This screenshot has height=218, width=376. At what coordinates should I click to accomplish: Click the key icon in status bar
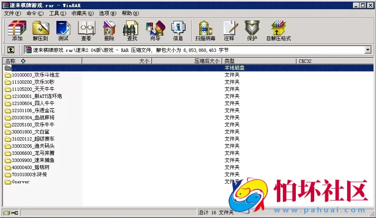coord(15,213)
